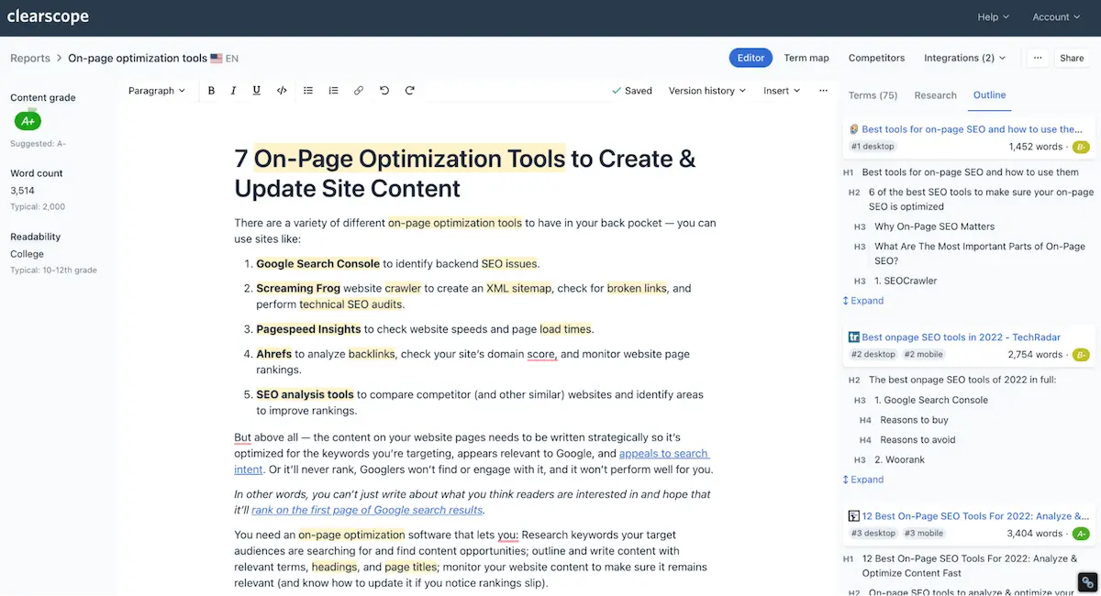1101x596 pixels.
Task: Click 'Screaming Frog' in the numbered list
Action: click(x=298, y=288)
